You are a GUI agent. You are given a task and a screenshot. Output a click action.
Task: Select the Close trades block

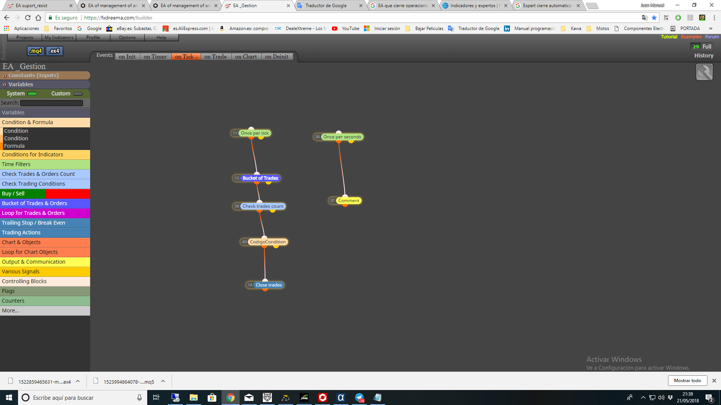coord(268,285)
